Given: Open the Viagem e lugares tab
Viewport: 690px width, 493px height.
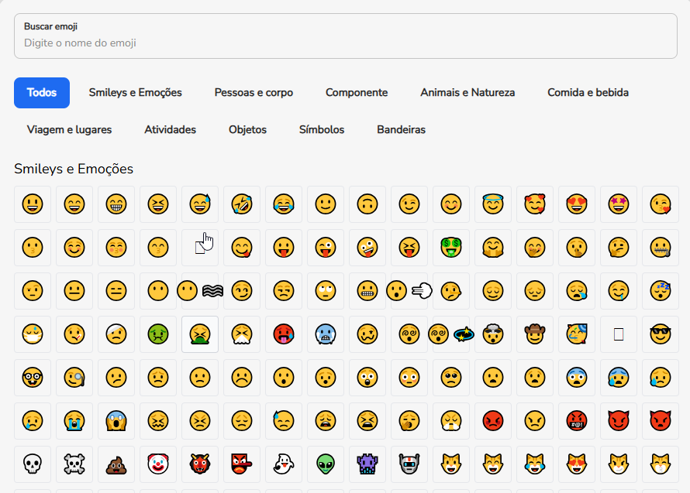Looking at the screenshot, I should pyautogui.click(x=69, y=129).
